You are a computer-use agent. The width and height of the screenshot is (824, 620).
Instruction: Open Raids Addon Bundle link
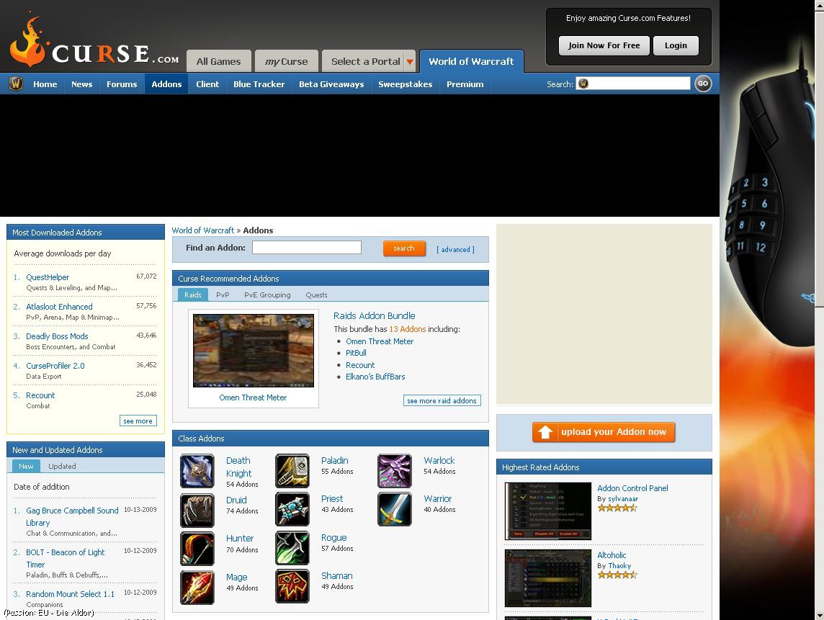374,316
